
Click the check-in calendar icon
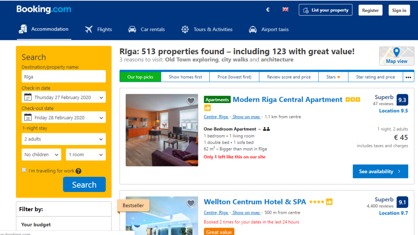point(28,97)
